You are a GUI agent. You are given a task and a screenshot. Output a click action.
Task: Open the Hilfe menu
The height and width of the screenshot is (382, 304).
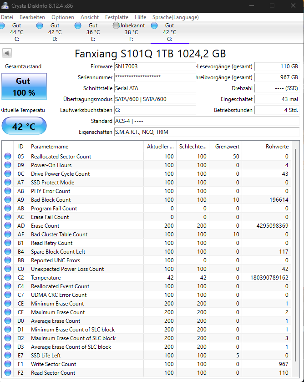(x=140, y=17)
